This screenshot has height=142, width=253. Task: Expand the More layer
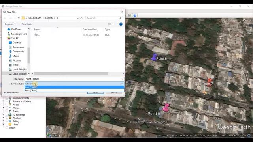[x=3, y=125]
